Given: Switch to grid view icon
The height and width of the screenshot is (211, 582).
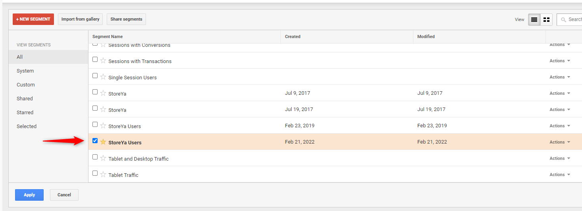Looking at the screenshot, I should point(546,19).
